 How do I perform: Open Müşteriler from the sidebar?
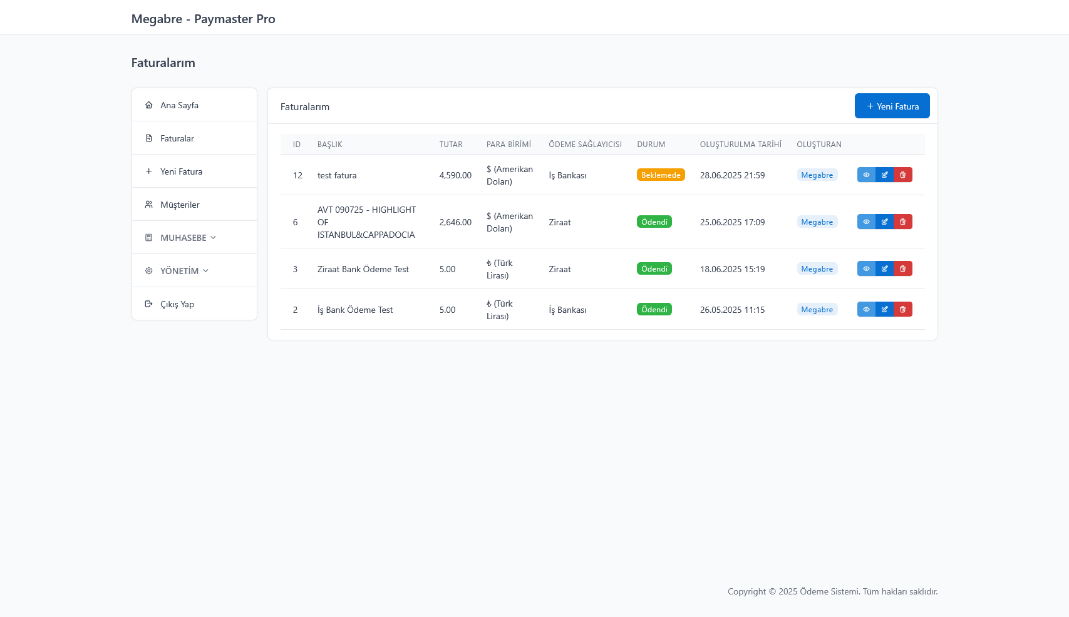180,205
